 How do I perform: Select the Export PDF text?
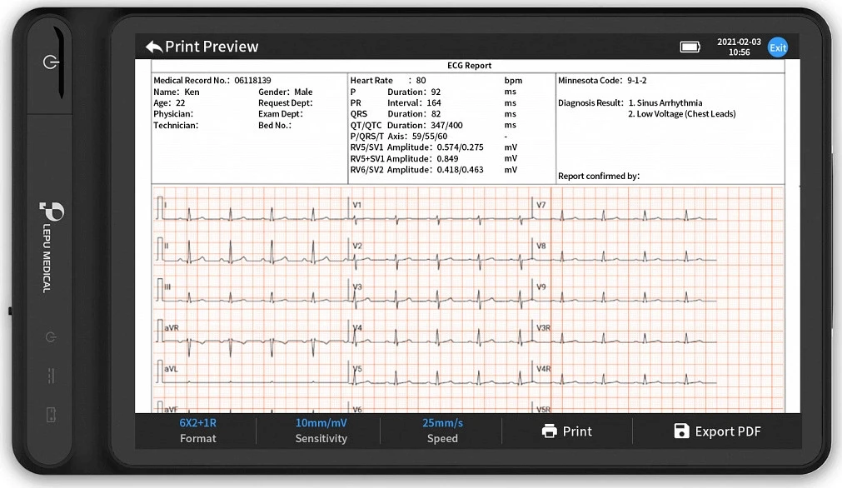[727, 431]
